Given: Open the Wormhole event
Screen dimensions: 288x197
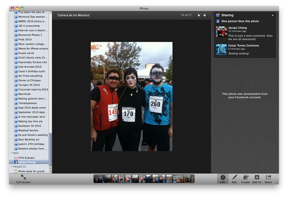Looking at the screenshot, I should coord(29,94).
